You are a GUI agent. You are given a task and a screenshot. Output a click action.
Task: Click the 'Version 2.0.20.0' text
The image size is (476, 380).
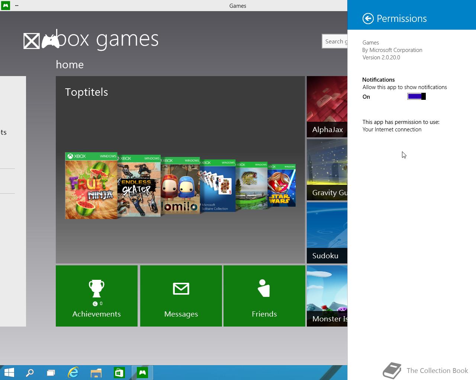(x=381, y=58)
